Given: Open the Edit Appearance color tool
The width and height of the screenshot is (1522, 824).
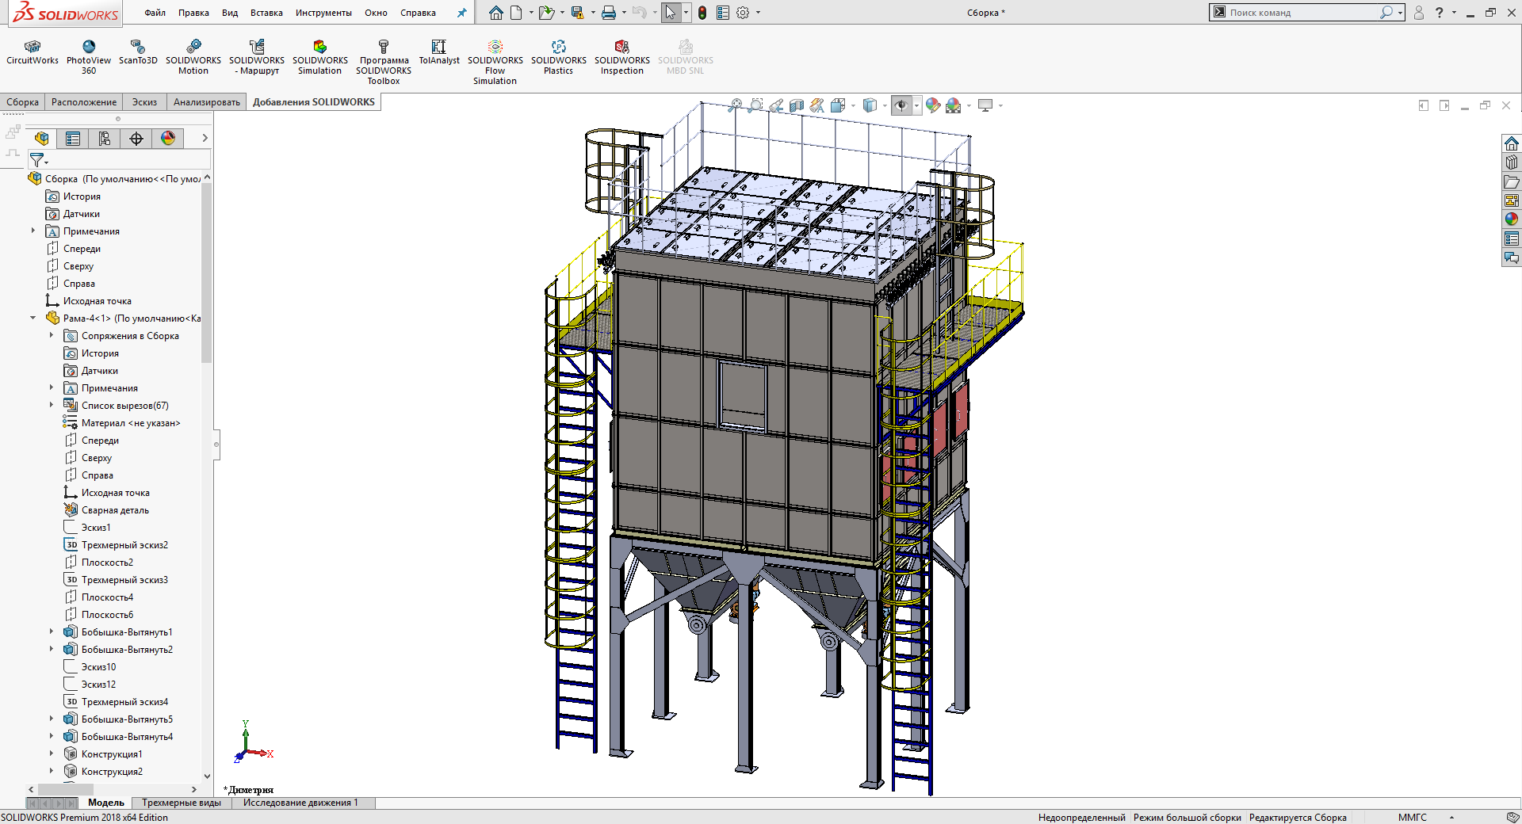Looking at the screenshot, I should pyautogui.click(x=933, y=105).
